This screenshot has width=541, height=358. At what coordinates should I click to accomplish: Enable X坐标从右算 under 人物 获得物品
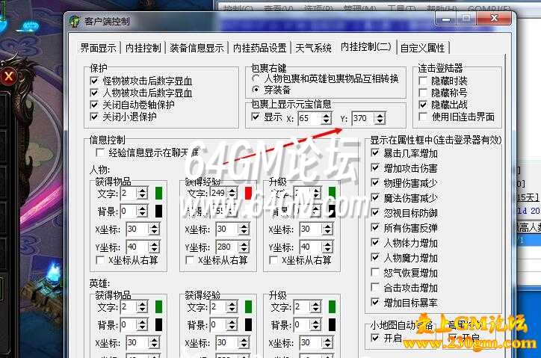tap(100, 260)
